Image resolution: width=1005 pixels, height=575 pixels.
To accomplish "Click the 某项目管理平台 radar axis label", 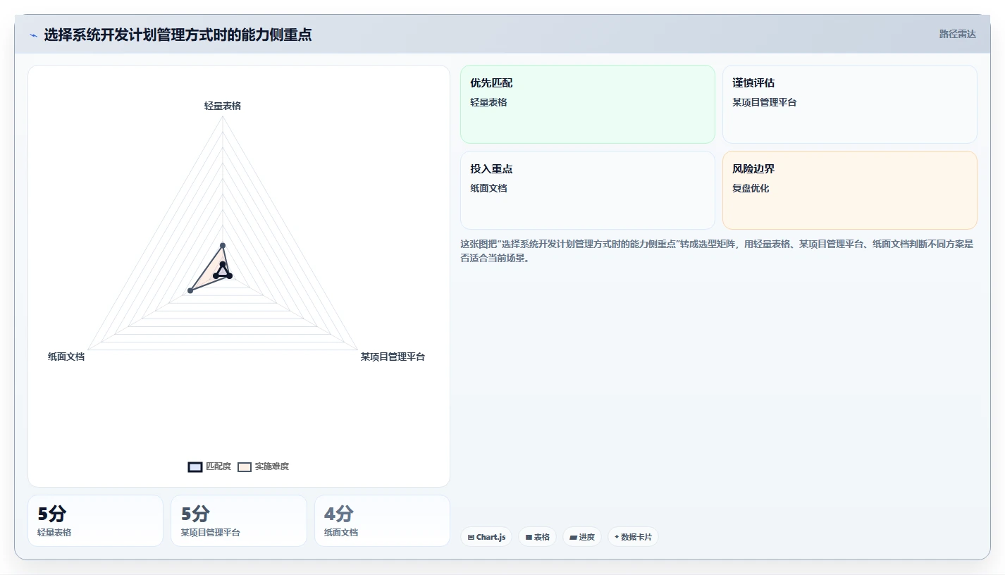I will [x=393, y=357].
